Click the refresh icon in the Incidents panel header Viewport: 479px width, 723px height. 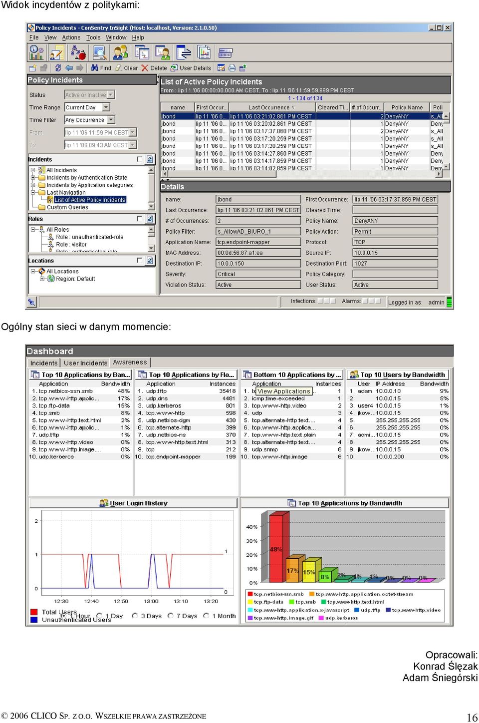(x=150, y=159)
